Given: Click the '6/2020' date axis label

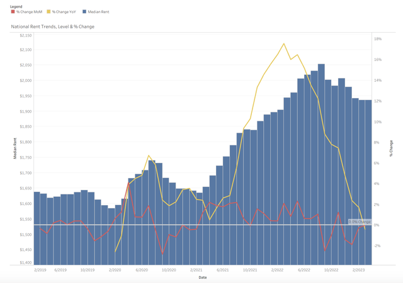Looking at the screenshot, I should 142,270.
